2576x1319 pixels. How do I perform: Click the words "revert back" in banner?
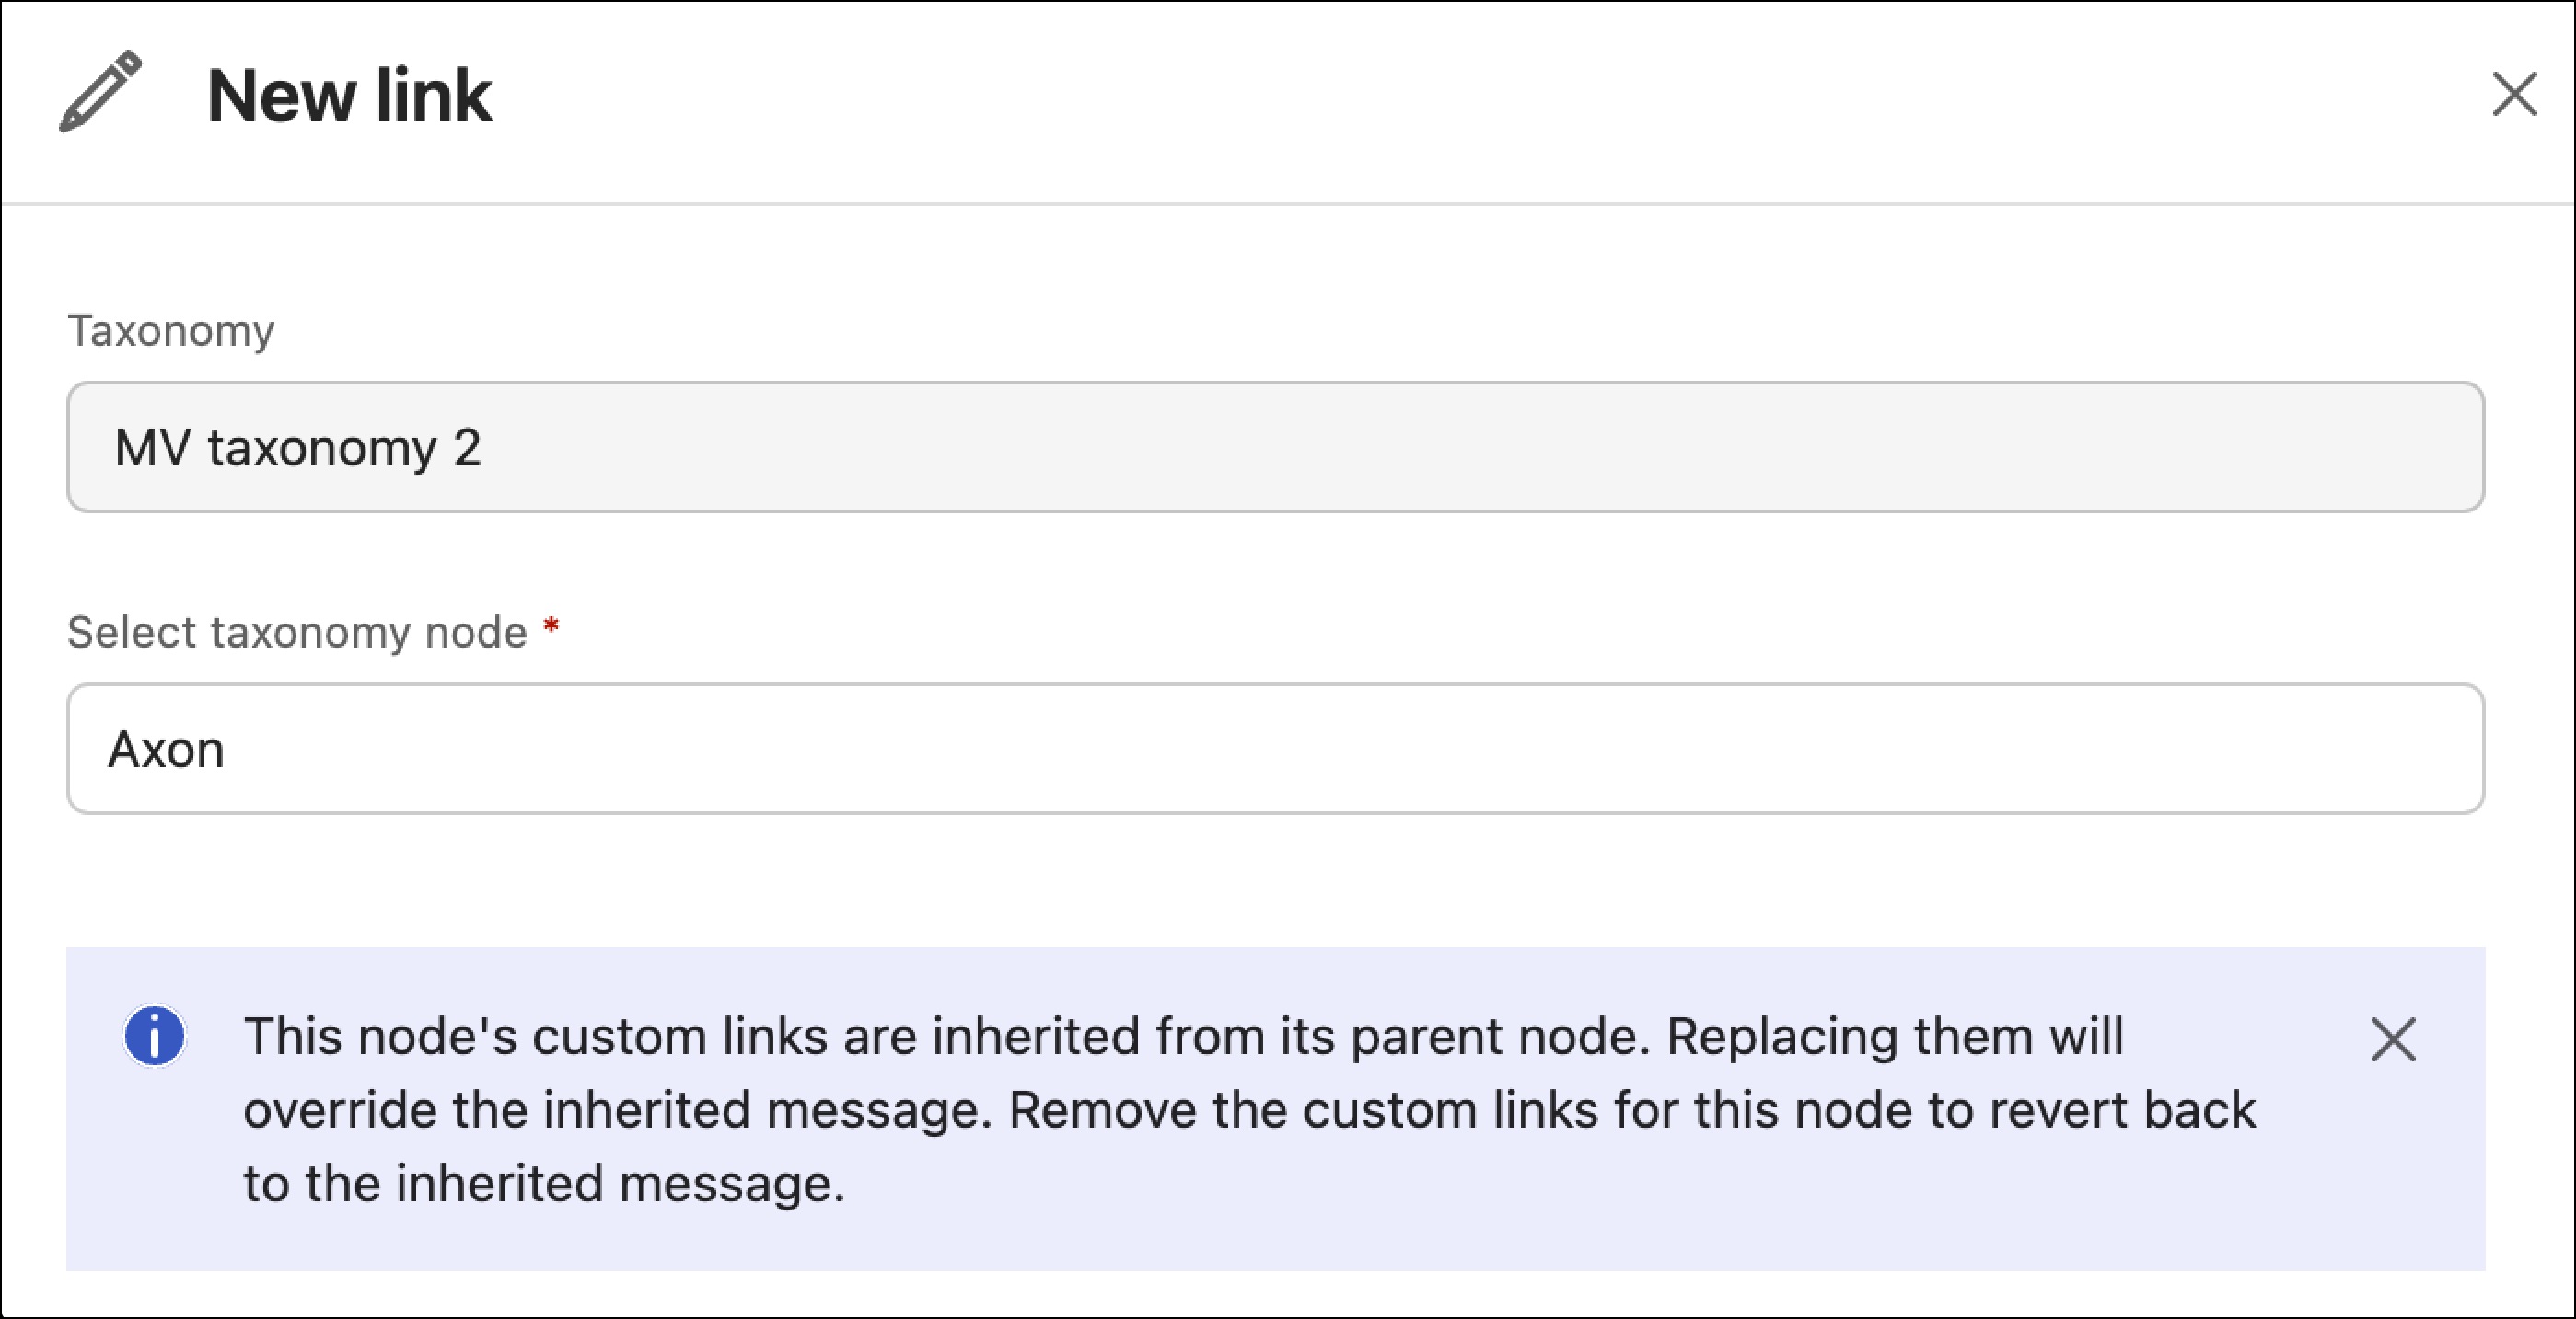tap(2122, 1110)
